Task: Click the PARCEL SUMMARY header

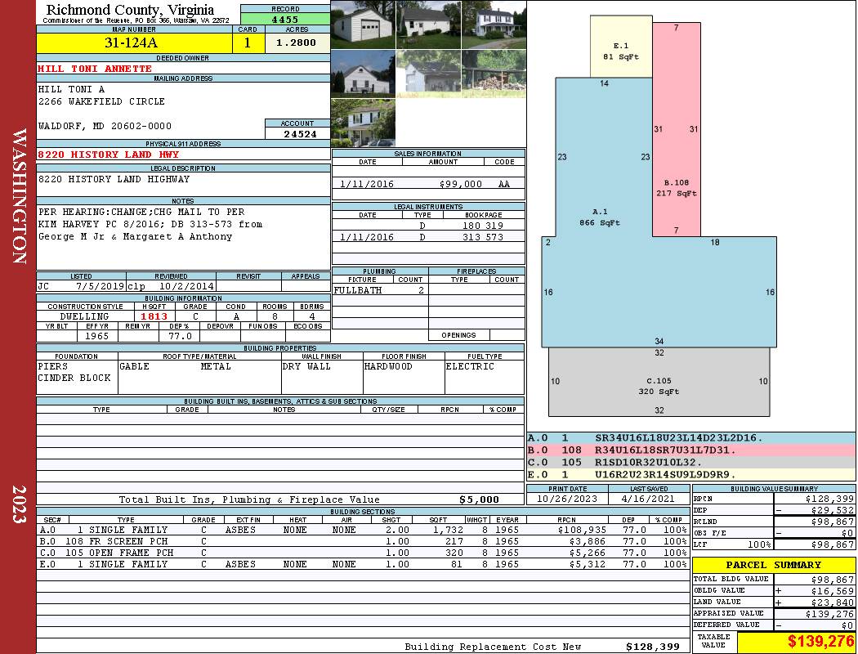Action: (773, 565)
